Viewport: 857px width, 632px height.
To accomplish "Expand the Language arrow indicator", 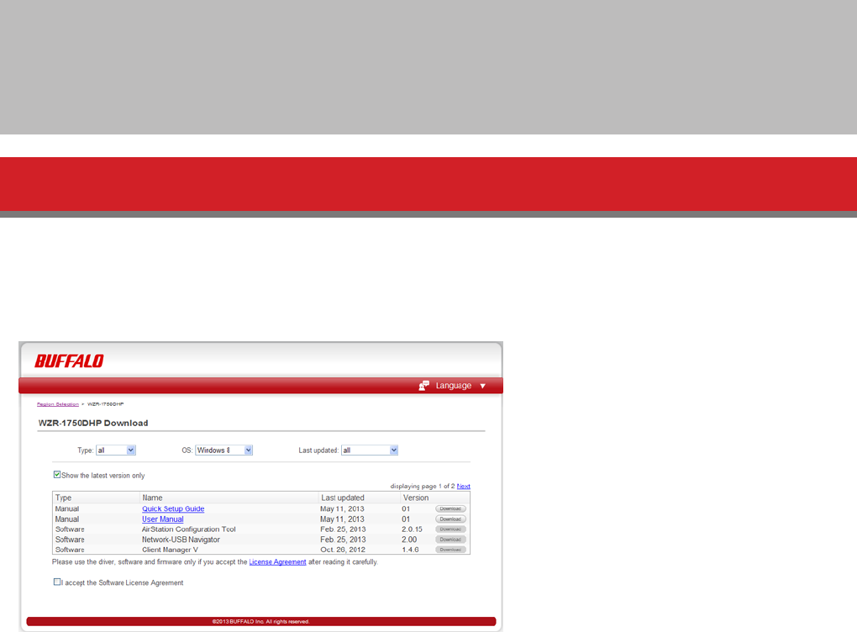I will [x=482, y=386].
